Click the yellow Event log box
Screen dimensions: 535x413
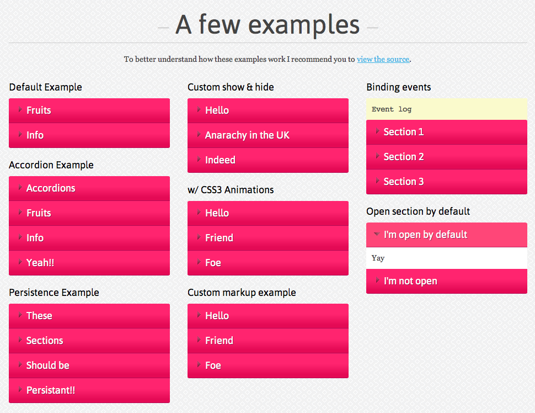point(446,109)
